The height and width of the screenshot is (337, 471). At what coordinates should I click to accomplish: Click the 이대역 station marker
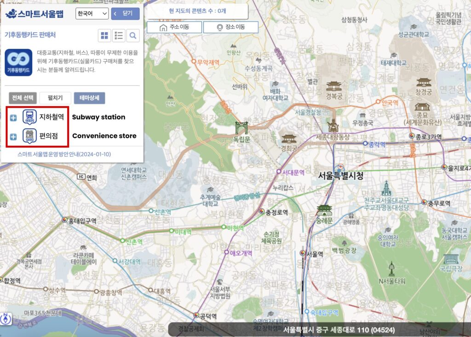172,231
